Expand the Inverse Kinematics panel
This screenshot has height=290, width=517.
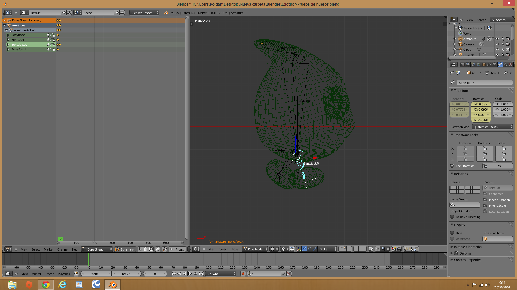(468, 247)
